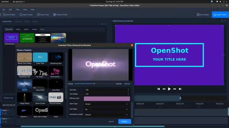Viewport: 229px width, 128px height.
Task: Increase the Text Width spinner value
Action: coord(128,93)
